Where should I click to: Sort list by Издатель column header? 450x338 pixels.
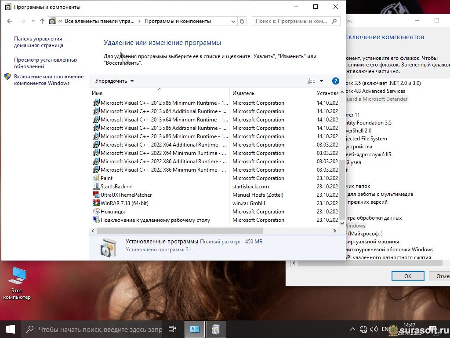[243, 93]
